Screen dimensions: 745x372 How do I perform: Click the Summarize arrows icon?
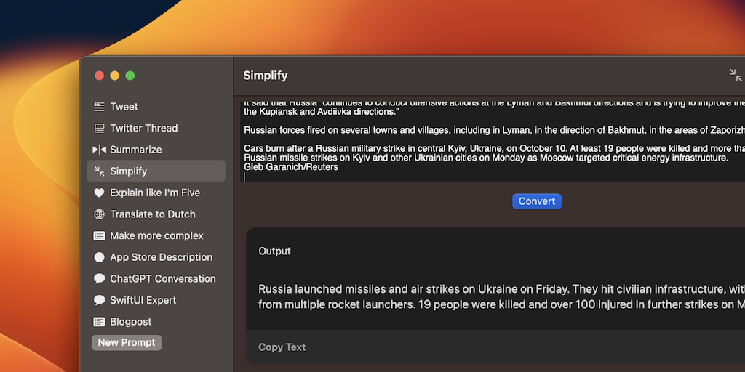[x=99, y=150]
